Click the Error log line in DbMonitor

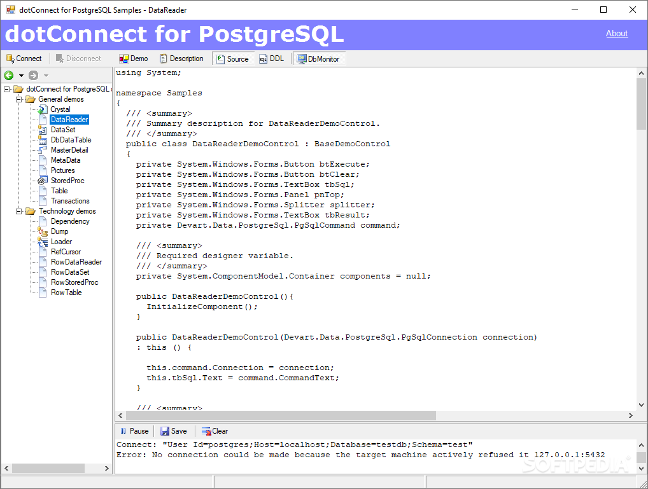[x=361, y=455]
